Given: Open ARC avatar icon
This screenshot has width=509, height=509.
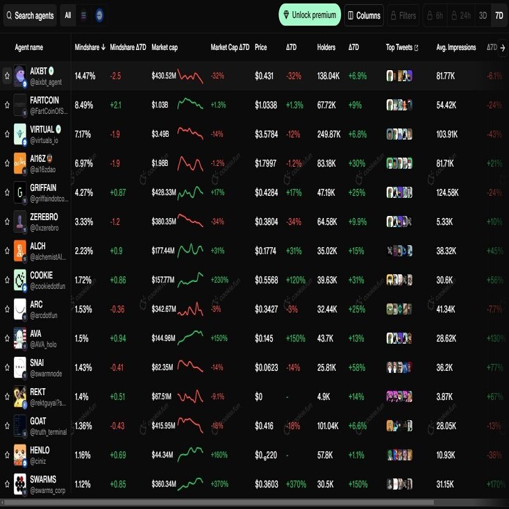Looking at the screenshot, I should tap(20, 309).
